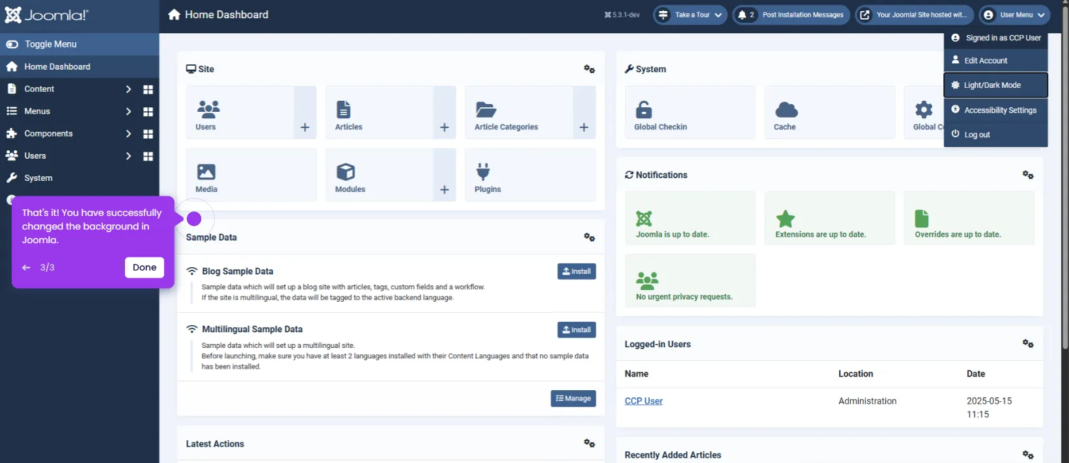The height and width of the screenshot is (463, 1069).
Task: Open the Plugins quick icon
Action: 530,175
